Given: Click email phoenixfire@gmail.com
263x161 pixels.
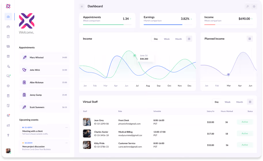Looking at the screenshot, I should [129, 124].
